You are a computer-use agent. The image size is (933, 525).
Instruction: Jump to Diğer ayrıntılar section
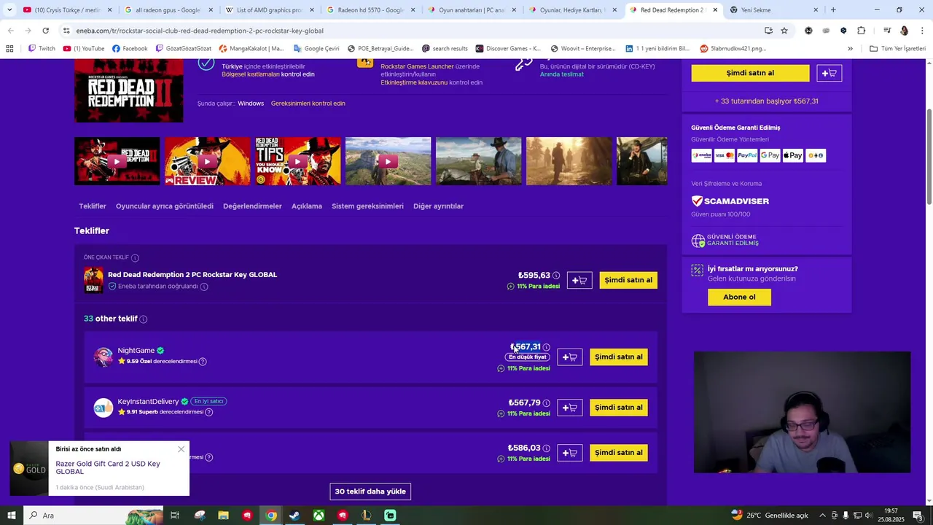click(438, 206)
